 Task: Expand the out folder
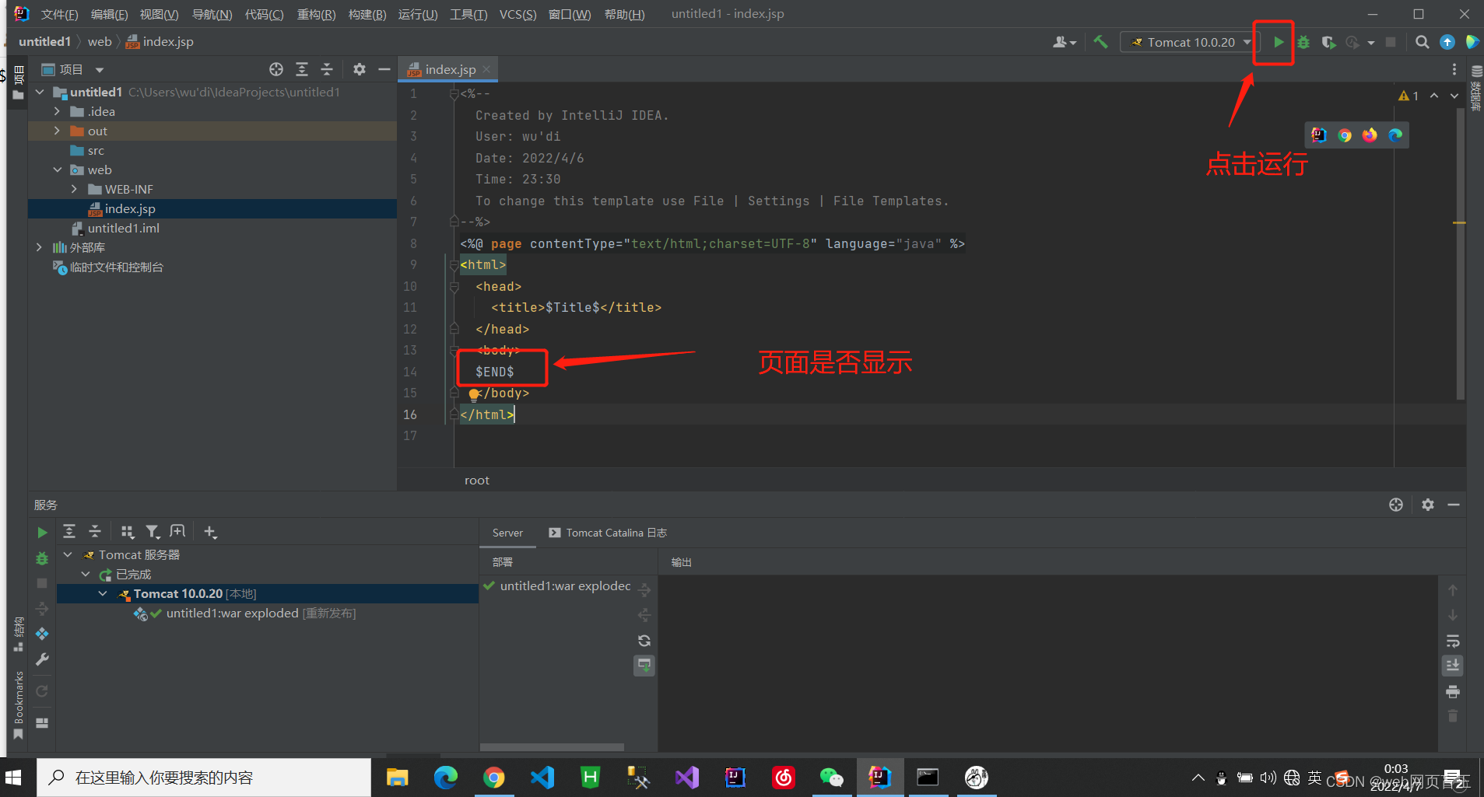(57, 131)
